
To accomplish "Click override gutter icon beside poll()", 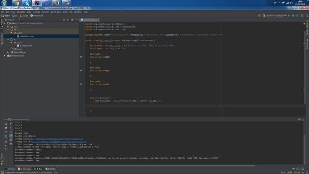I will point(81,84).
